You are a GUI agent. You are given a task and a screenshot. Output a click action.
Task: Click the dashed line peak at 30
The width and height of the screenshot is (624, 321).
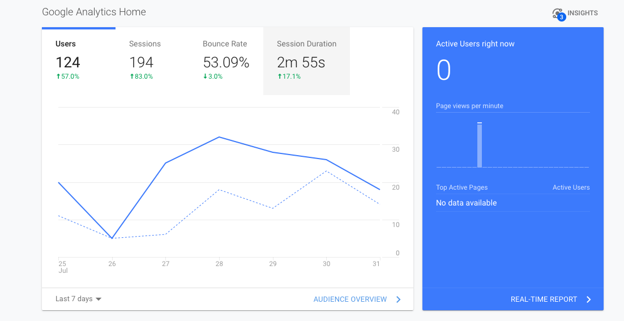pos(326,171)
